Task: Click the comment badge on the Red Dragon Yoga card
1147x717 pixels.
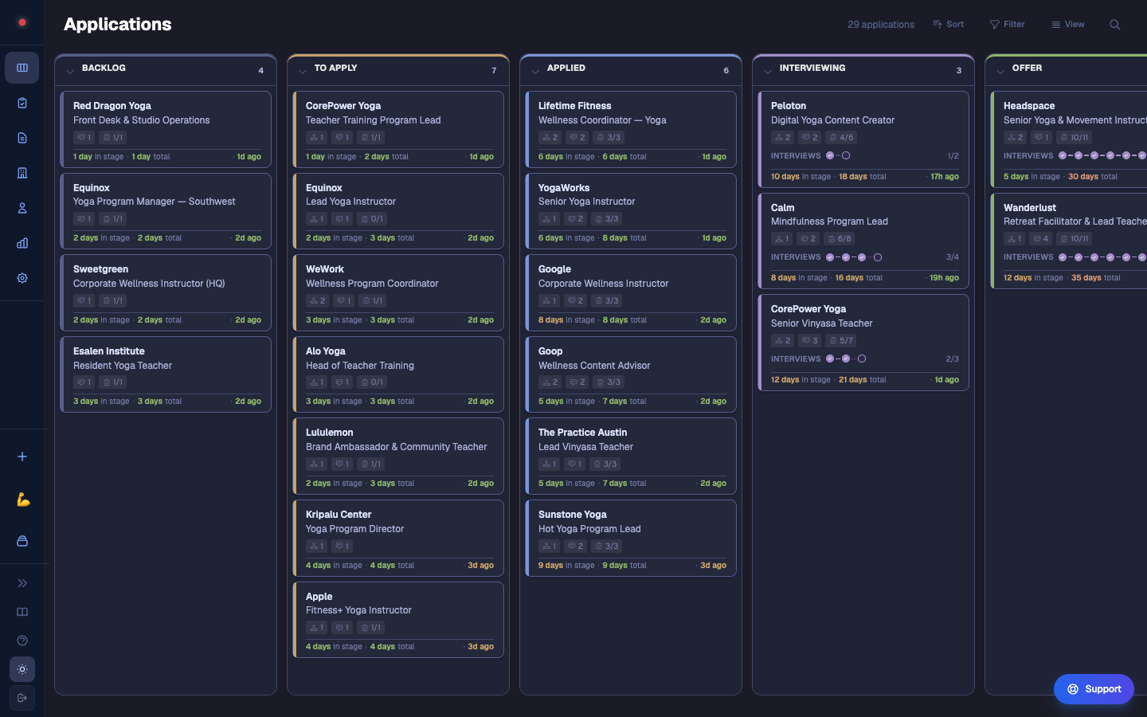Action: 84,137
